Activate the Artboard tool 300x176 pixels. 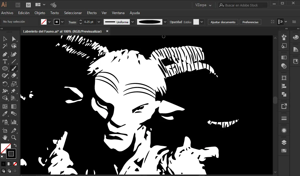click(5, 131)
